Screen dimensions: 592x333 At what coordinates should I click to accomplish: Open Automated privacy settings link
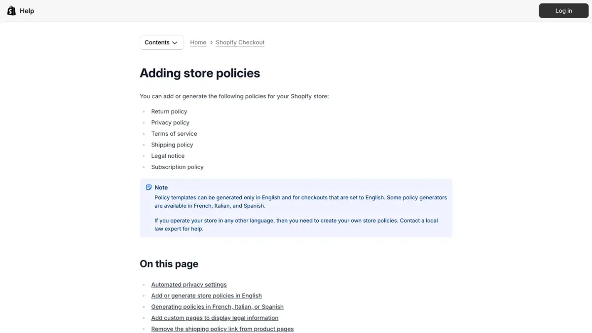click(189, 285)
